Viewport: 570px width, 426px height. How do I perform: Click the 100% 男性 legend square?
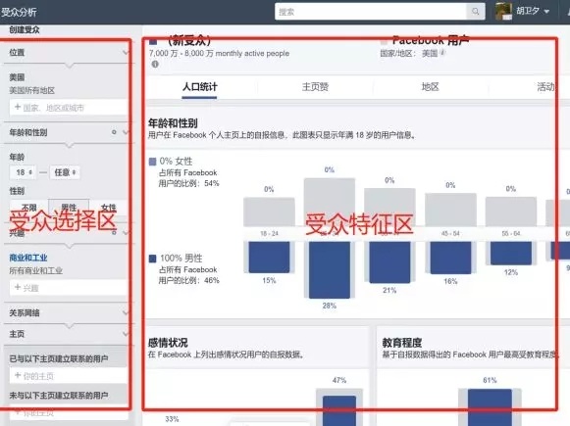tap(153, 259)
